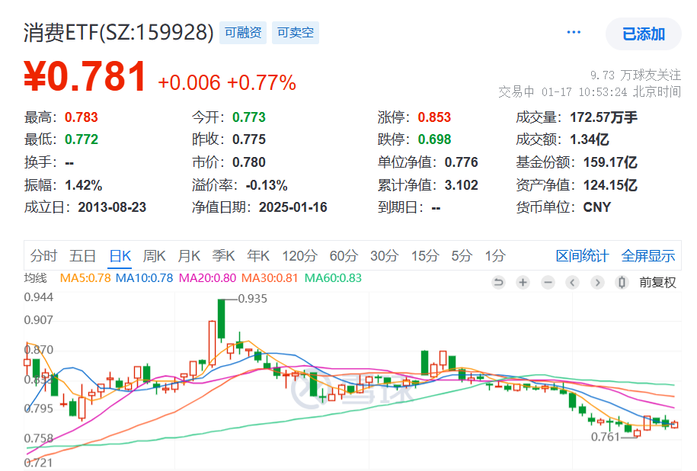Screen dimensions: 697x471
Task: Select the candlestick style icon next to 前复权
Action: (x=622, y=281)
